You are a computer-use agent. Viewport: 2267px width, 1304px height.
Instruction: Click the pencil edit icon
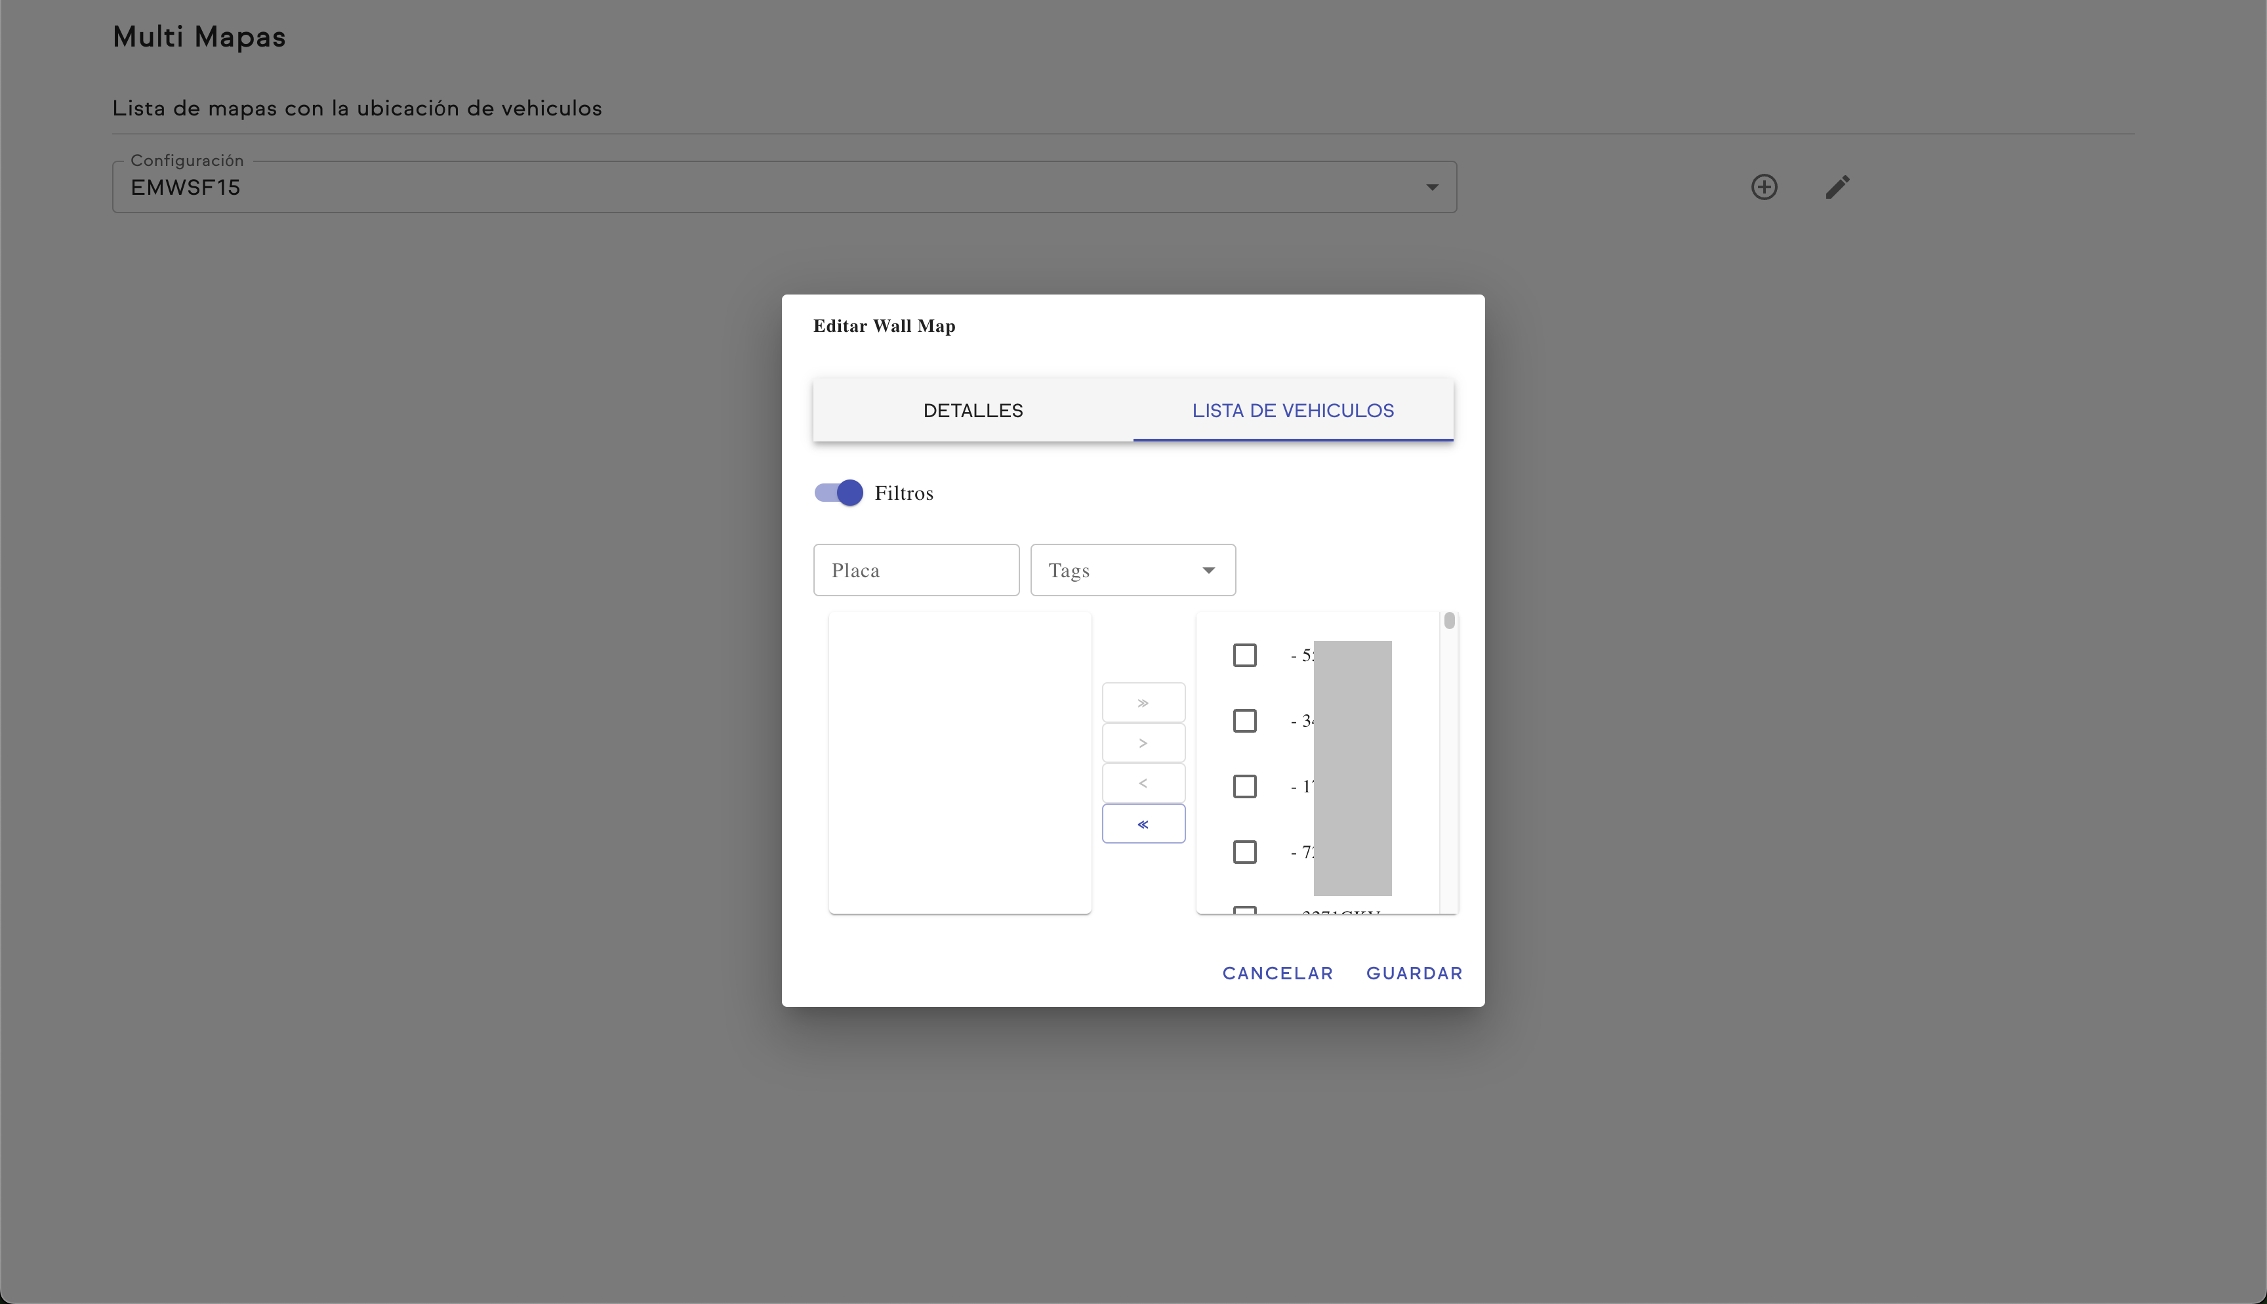(1837, 187)
